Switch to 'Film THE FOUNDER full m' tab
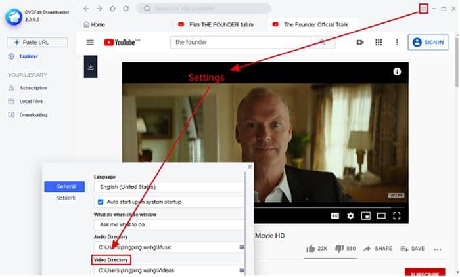 click(x=216, y=25)
